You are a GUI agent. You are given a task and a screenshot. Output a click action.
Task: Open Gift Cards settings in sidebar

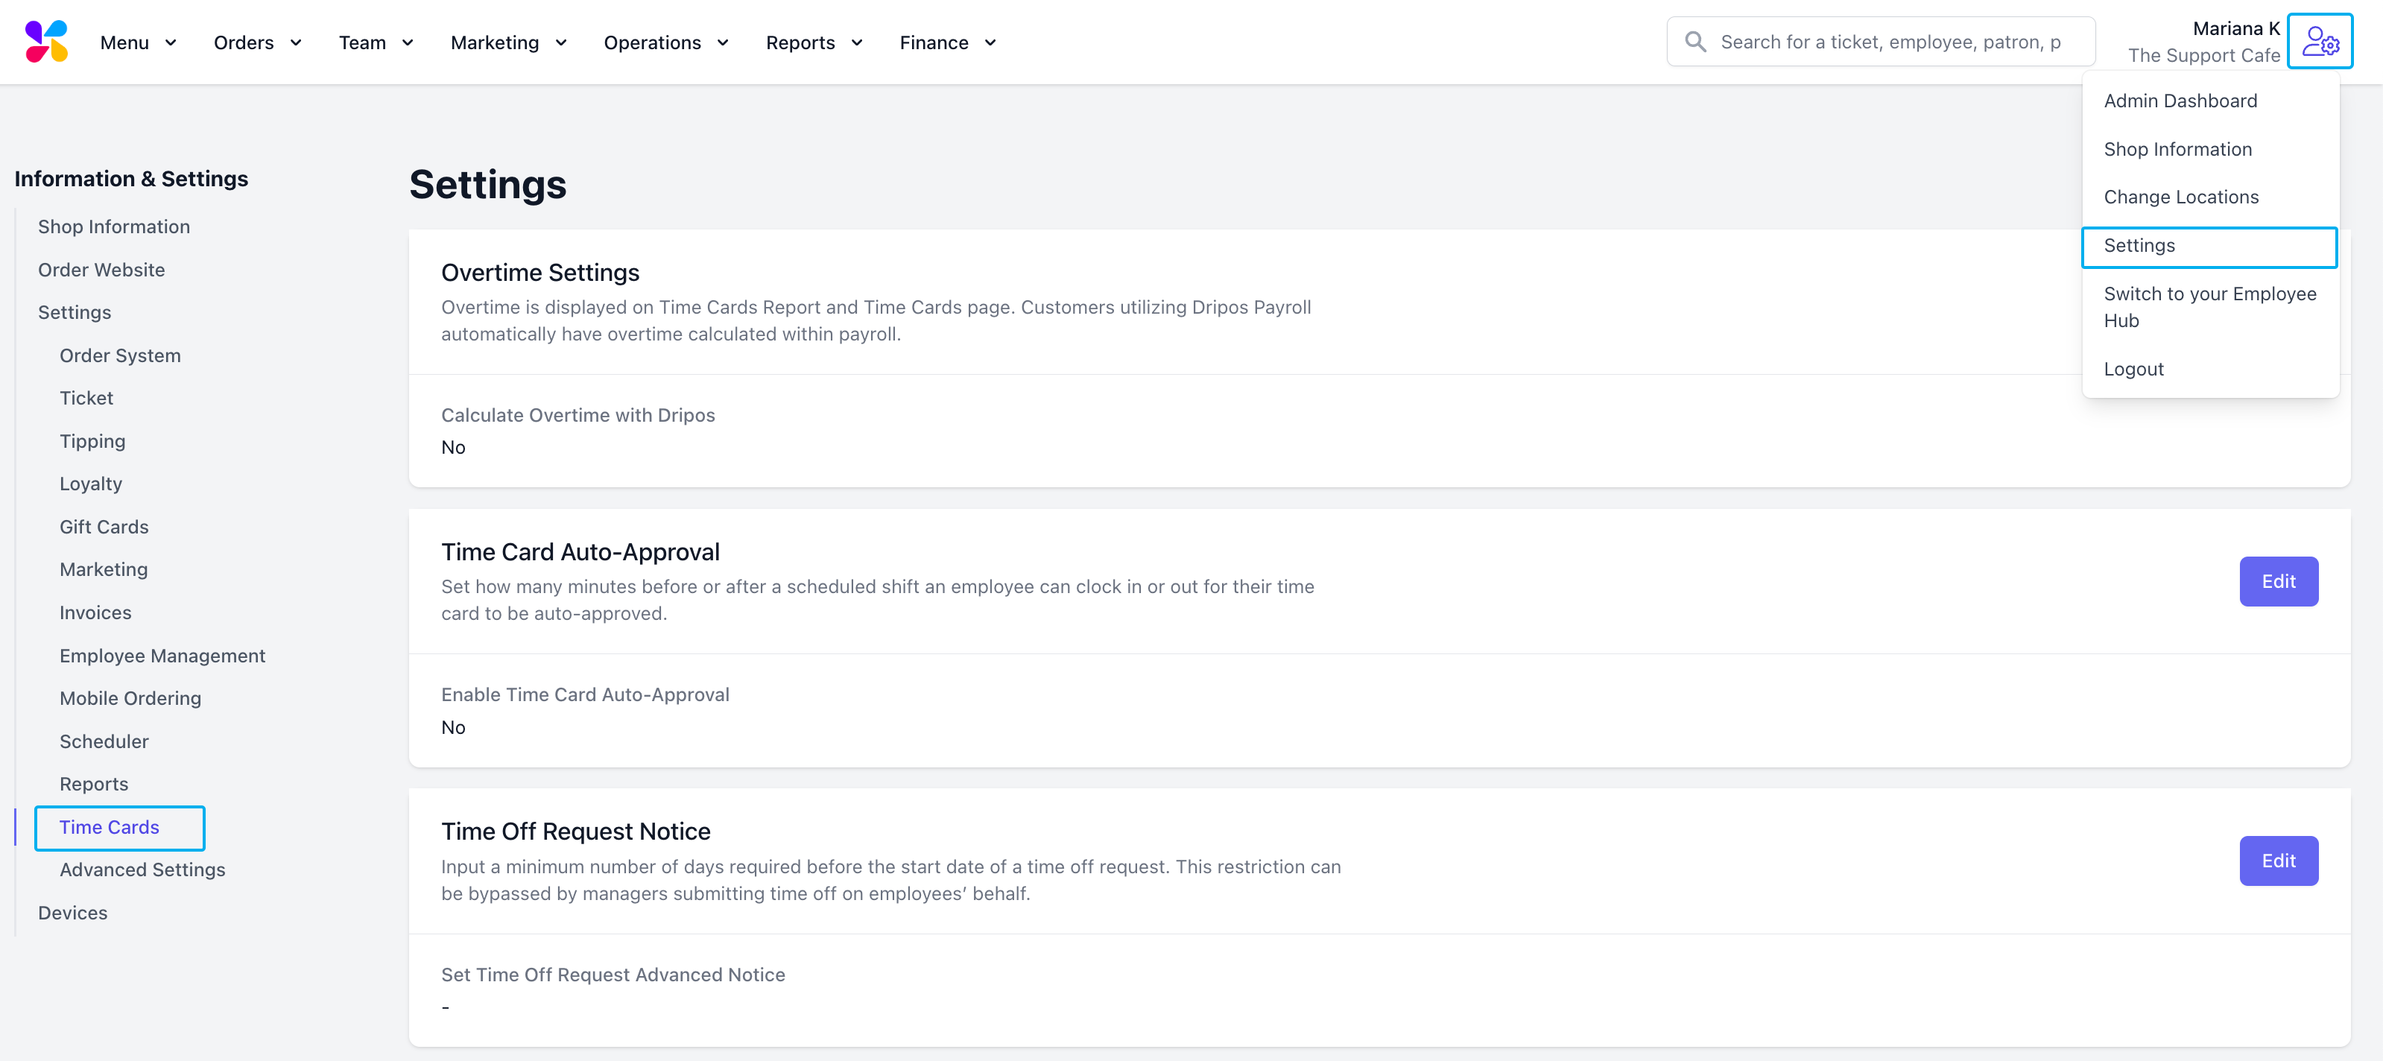pyautogui.click(x=104, y=526)
